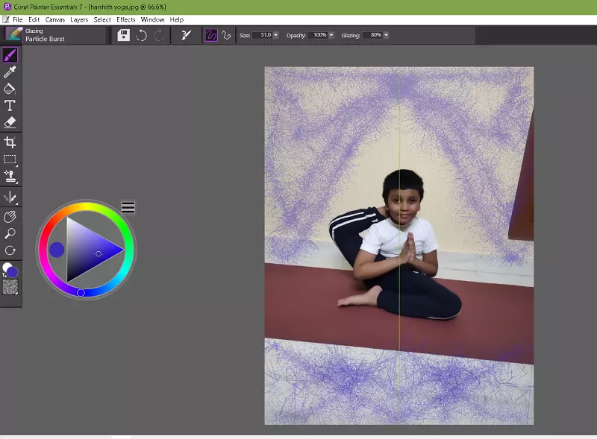This screenshot has width=597, height=439.
Task: Open the Opacity value dropdown
Action: pos(331,35)
